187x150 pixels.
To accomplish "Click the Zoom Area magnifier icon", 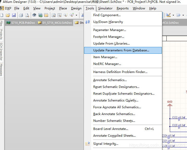I will [60, 15].
